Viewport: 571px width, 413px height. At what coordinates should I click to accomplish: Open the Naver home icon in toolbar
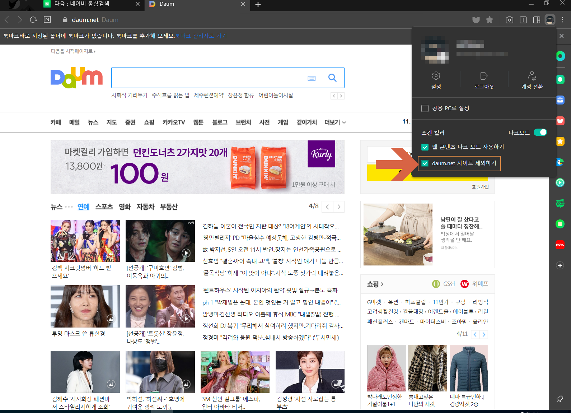click(47, 19)
